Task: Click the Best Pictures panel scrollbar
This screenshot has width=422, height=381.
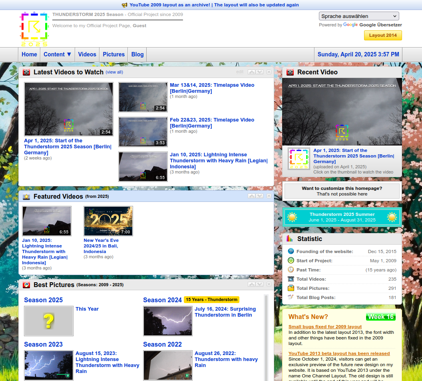Action: click(266, 336)
